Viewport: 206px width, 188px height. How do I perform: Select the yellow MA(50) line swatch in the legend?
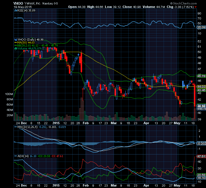[16, 43]
